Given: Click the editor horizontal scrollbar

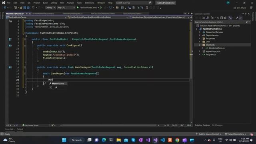Looking at the screenshot, I should point(109,125).
